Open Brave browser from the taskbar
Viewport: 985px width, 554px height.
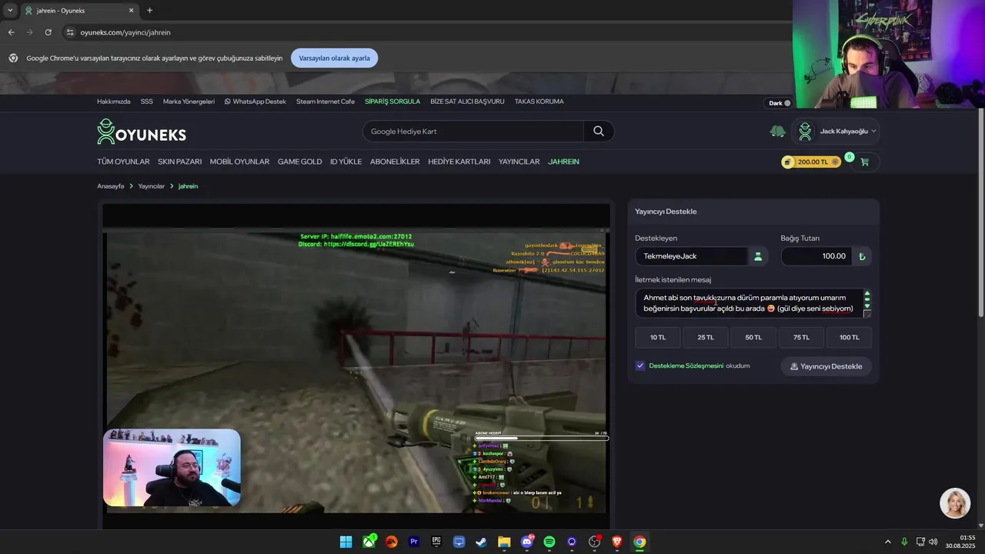click(617, 542)
